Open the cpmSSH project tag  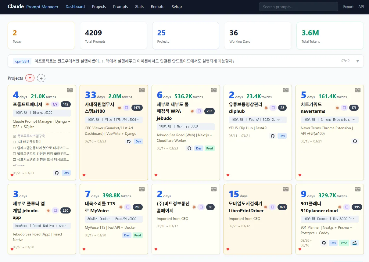coord(23,61)
